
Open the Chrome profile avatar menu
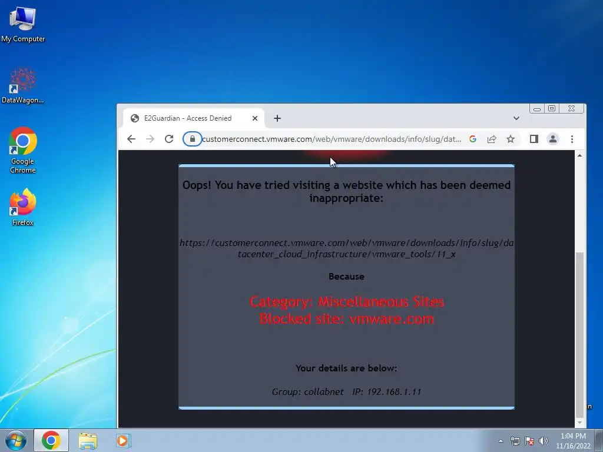552,139
